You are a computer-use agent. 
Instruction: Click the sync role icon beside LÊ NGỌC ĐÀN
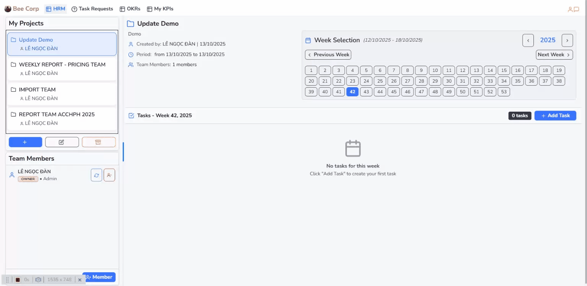click(96, 175)
